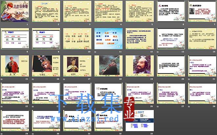Viewport: 217px width, 135px height.
Task: Select slide 8 vocabulary thumbnail
Action: (15, 39)
